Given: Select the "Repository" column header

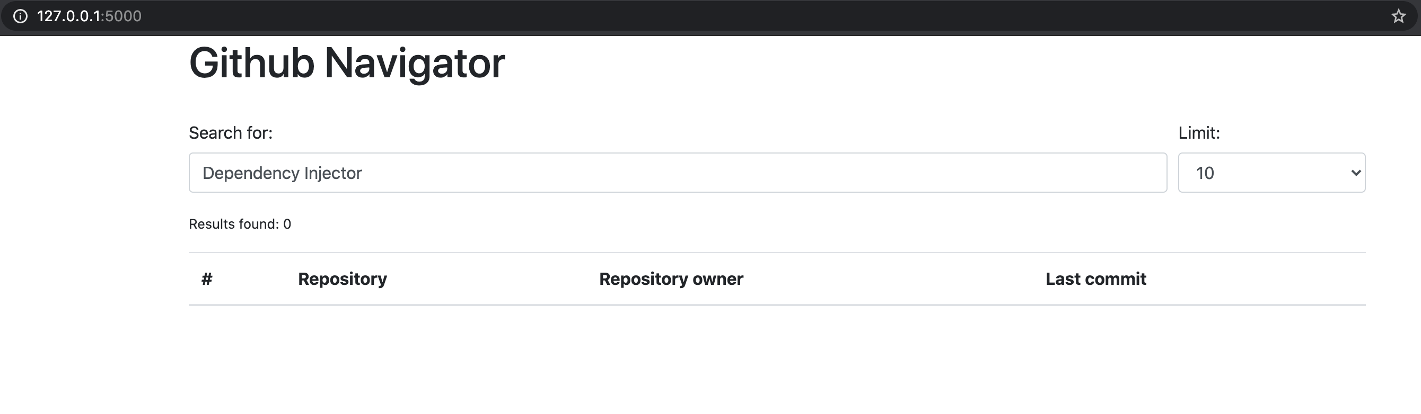Looking at the screenshot, I should [x=342, y=279].
